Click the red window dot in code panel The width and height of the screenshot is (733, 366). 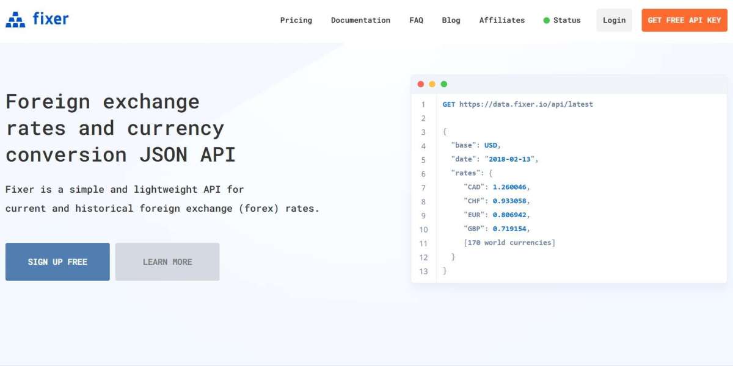420,84
